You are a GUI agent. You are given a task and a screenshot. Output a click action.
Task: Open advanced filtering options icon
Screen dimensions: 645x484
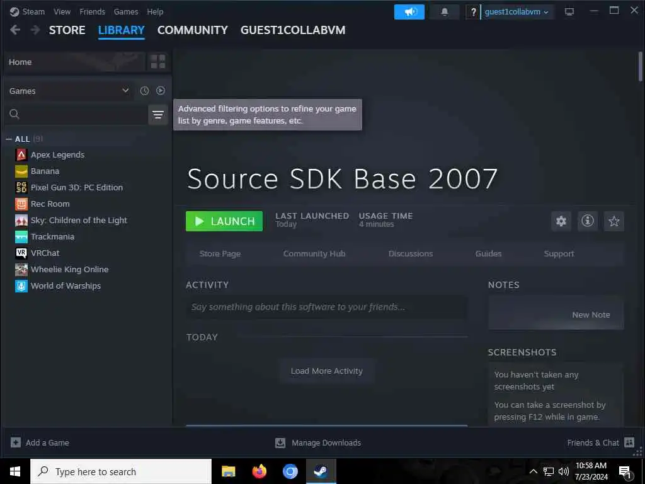[158, 115]
